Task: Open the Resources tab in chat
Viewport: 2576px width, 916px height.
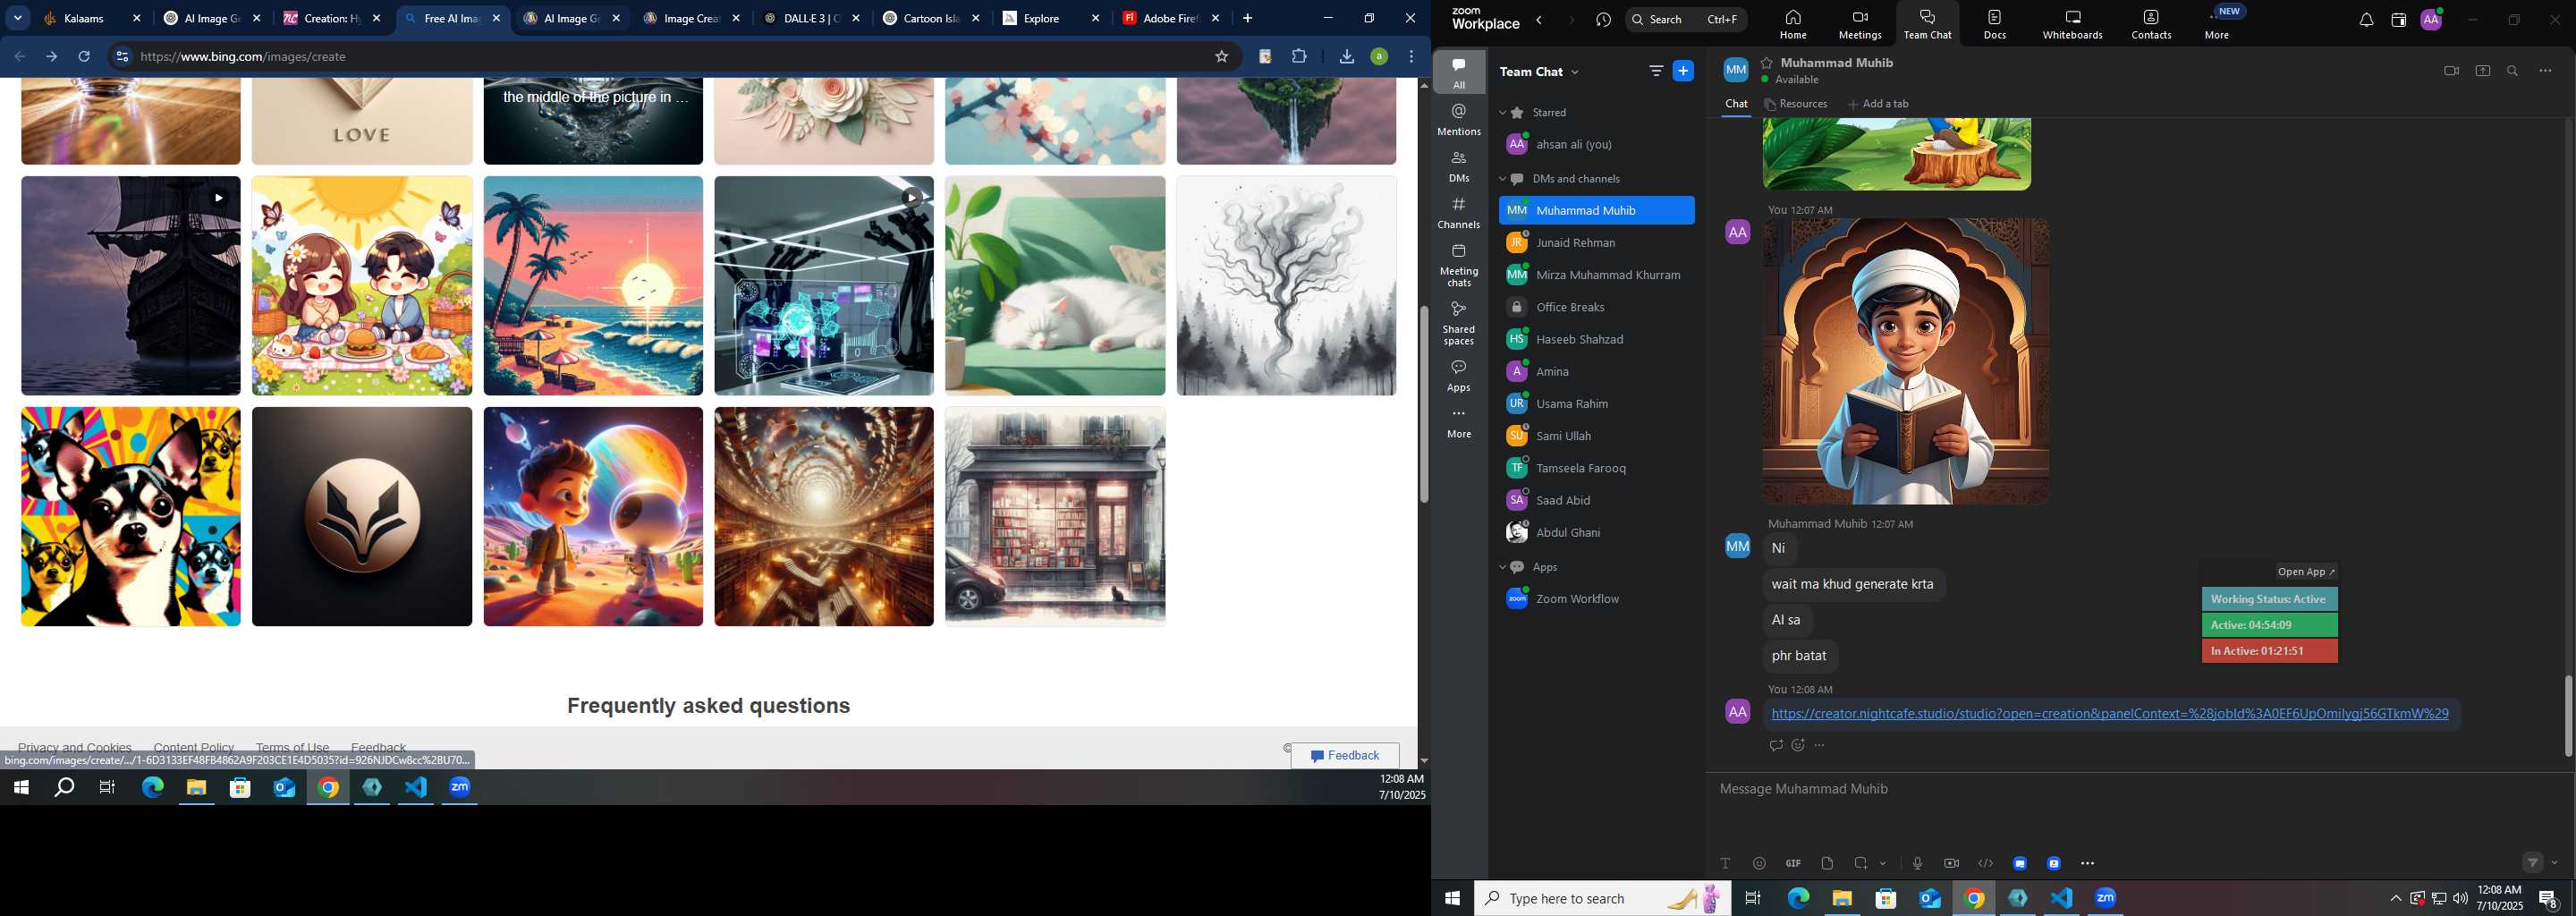Action: (x=1796, y=104)
